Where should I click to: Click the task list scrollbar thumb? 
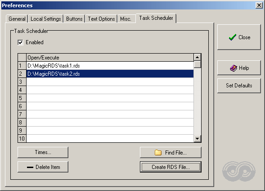(197, 64)
